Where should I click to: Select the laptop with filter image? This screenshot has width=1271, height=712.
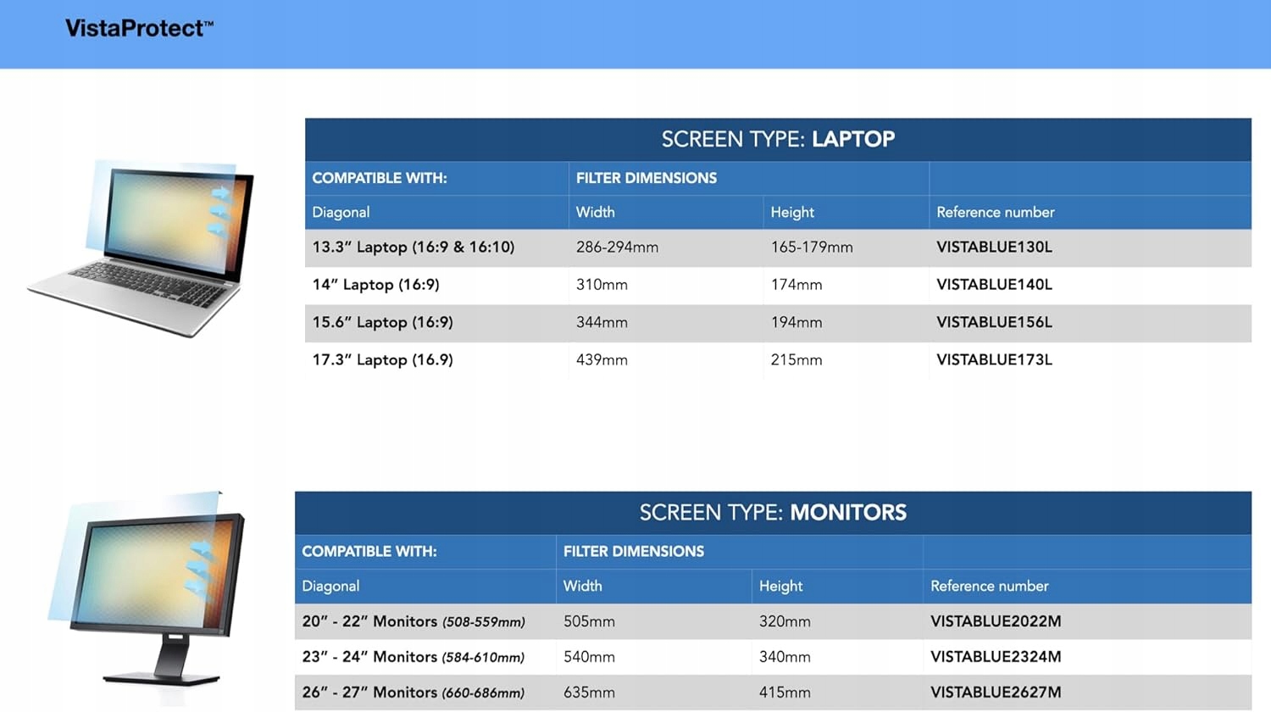pyautogui.click(x=142, y=248)
